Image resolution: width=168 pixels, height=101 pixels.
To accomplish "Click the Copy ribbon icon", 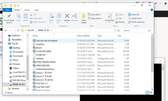I will click(x=18, y=16).
